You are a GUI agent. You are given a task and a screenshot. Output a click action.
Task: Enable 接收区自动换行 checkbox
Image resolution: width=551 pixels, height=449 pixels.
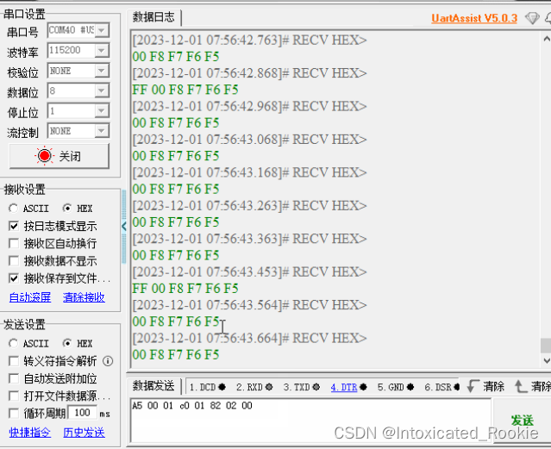pos(14,243)
